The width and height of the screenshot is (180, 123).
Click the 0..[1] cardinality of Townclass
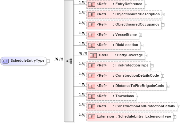(82, 95)
